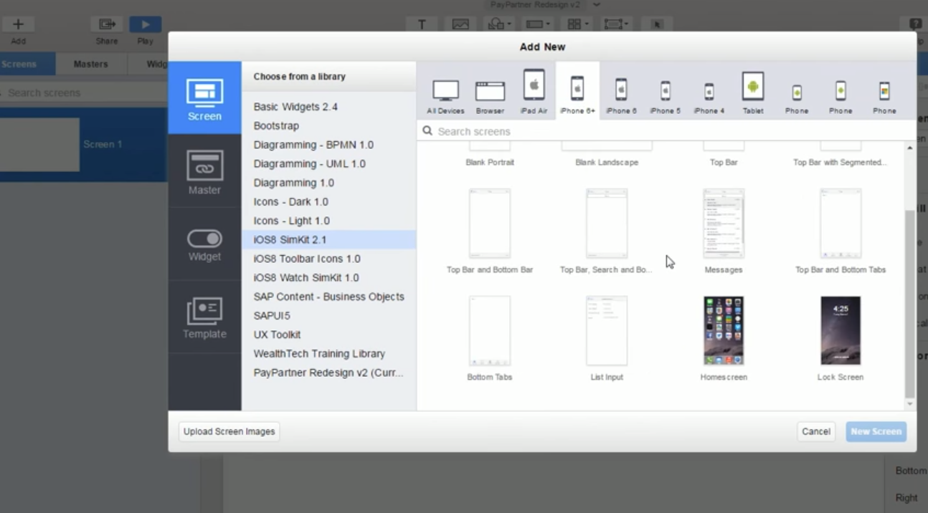This screenshot has width=928, height=513.
Task: Open the Template category in the sidebar
Action: (x=204, y=317)
